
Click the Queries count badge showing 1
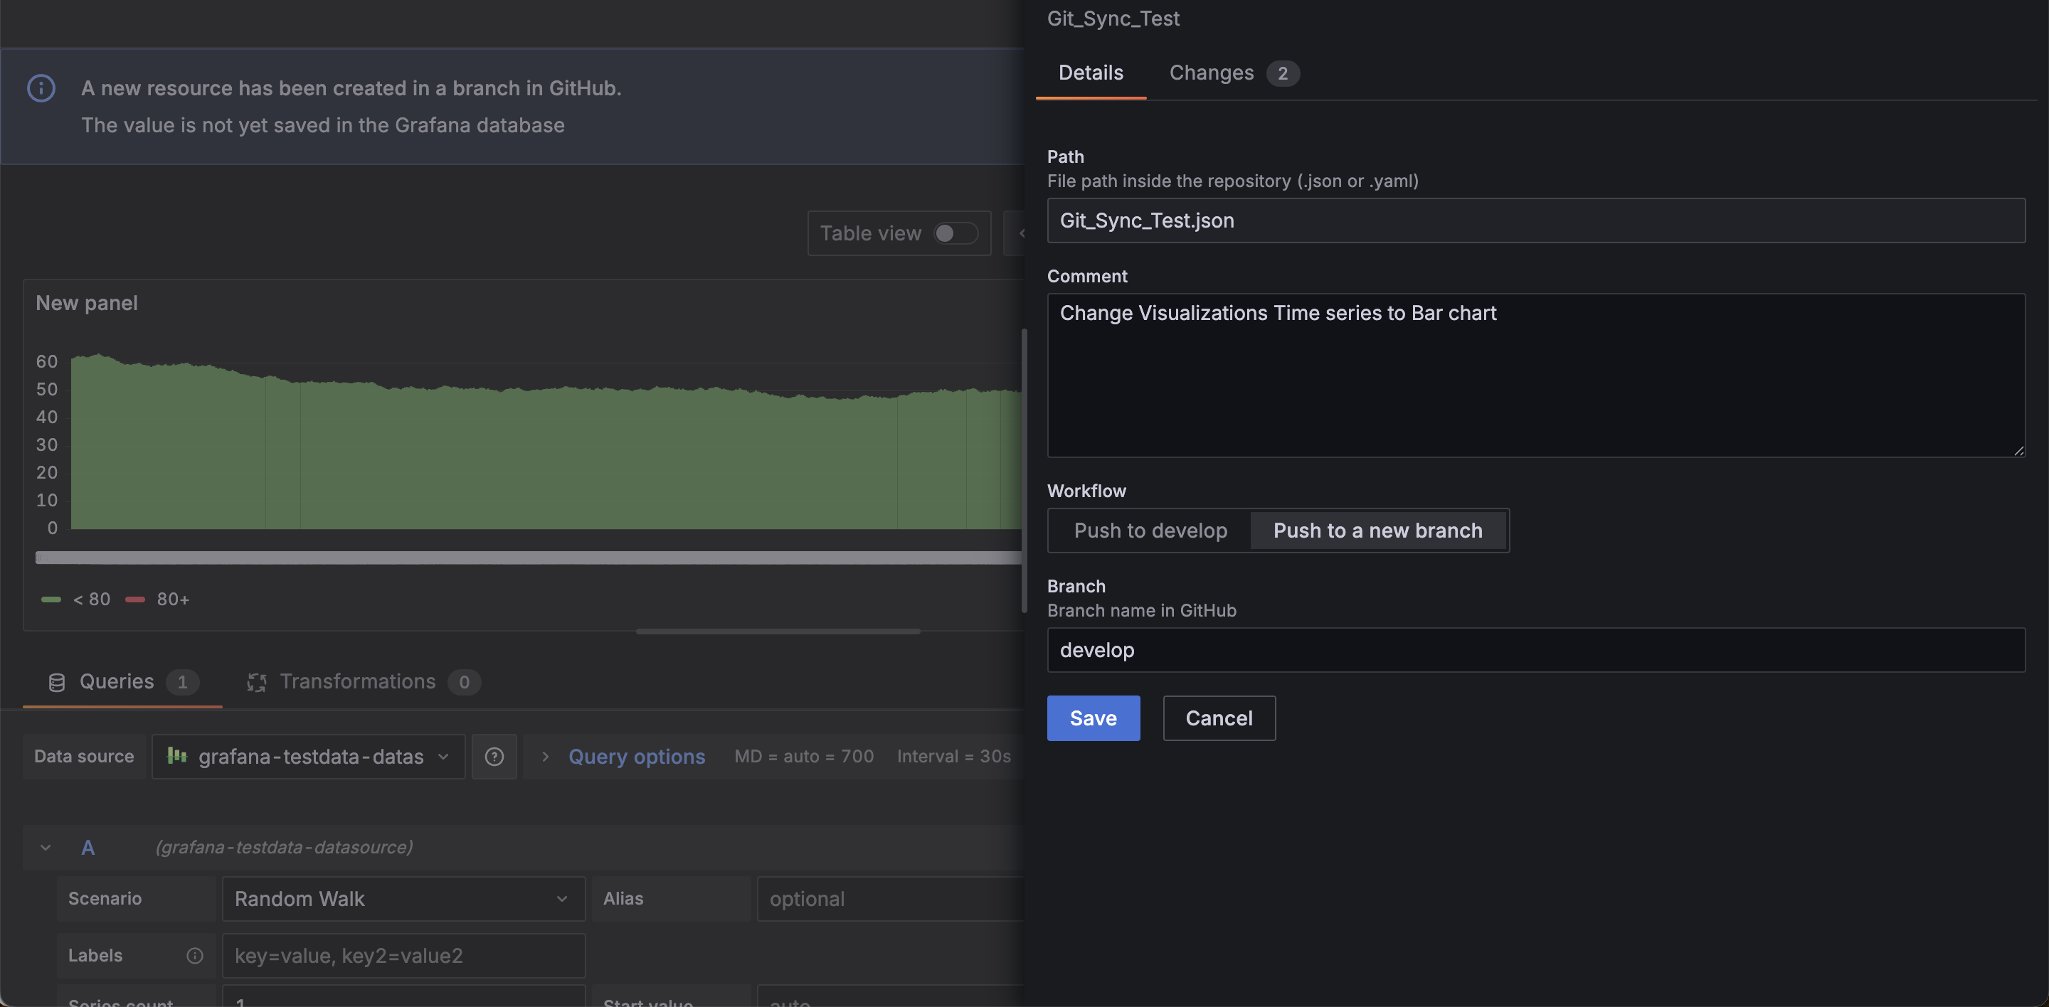coord(182,683)
